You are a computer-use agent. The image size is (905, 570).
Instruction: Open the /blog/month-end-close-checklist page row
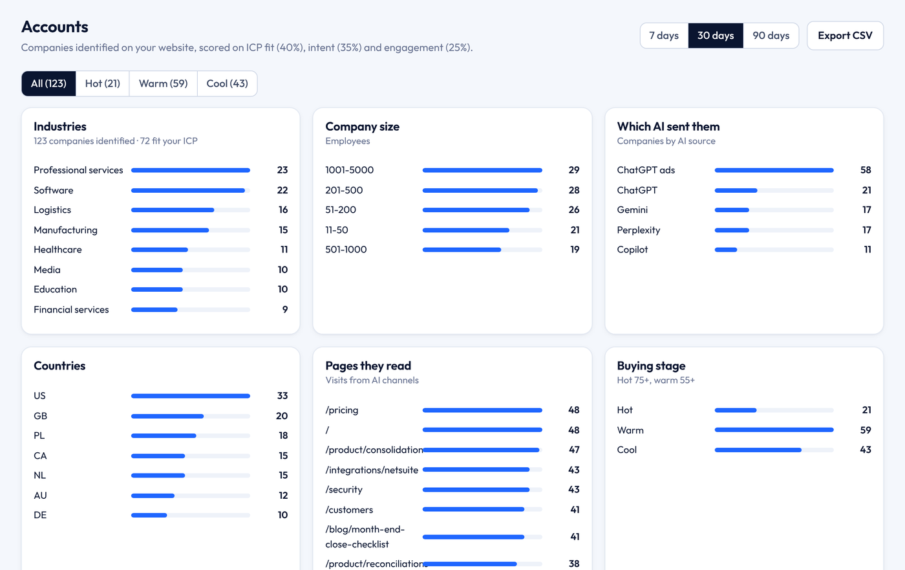click(452, 537)
